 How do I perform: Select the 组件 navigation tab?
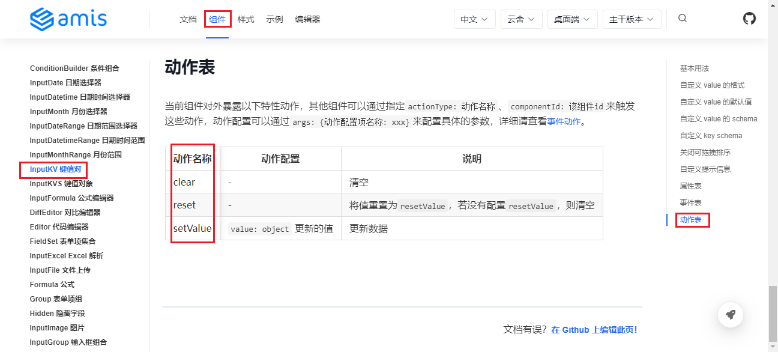tap(217, 19)
